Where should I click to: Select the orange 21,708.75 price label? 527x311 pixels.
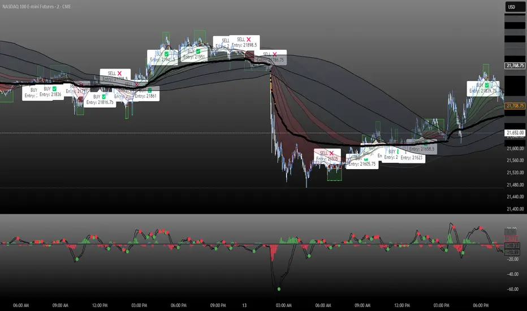(515, 106)
